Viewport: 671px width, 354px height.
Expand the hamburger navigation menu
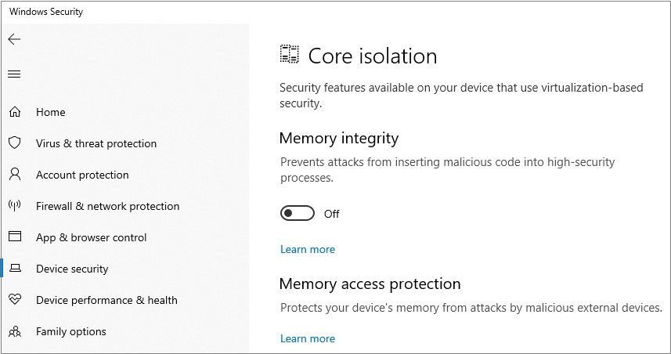14,74
